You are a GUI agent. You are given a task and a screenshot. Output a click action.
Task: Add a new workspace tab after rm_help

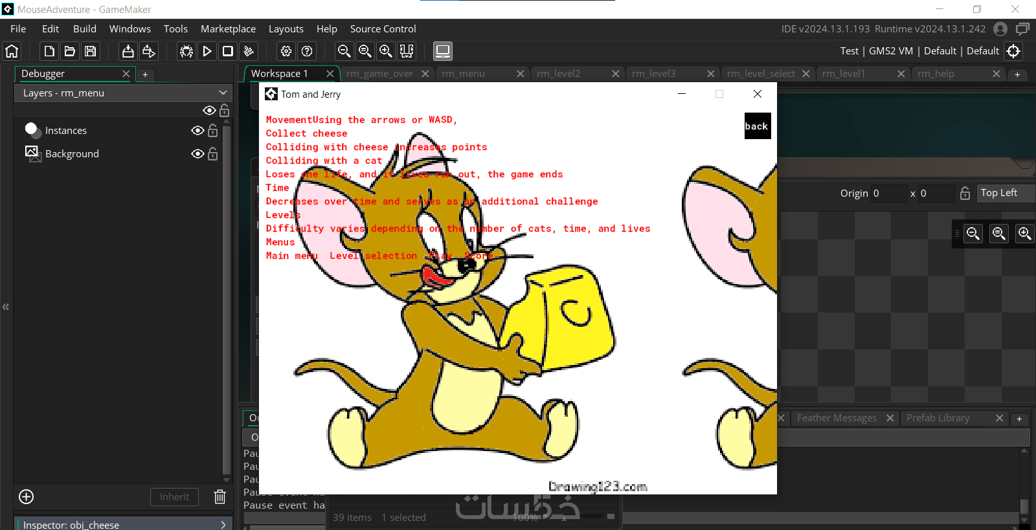(1017, 75)
